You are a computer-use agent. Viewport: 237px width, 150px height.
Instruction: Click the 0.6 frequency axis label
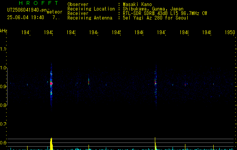coord(3,142)
